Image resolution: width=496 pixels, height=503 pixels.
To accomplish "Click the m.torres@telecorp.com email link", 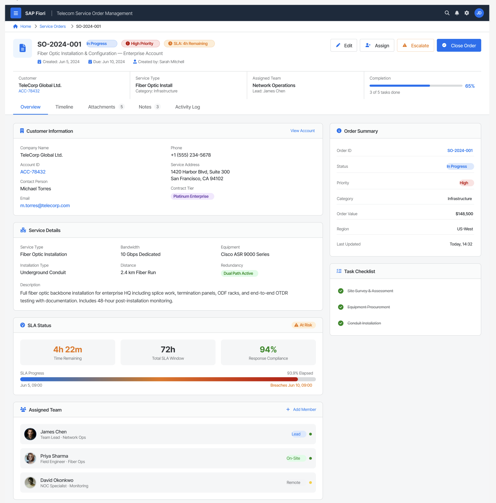I will click(x=45, y=205).
